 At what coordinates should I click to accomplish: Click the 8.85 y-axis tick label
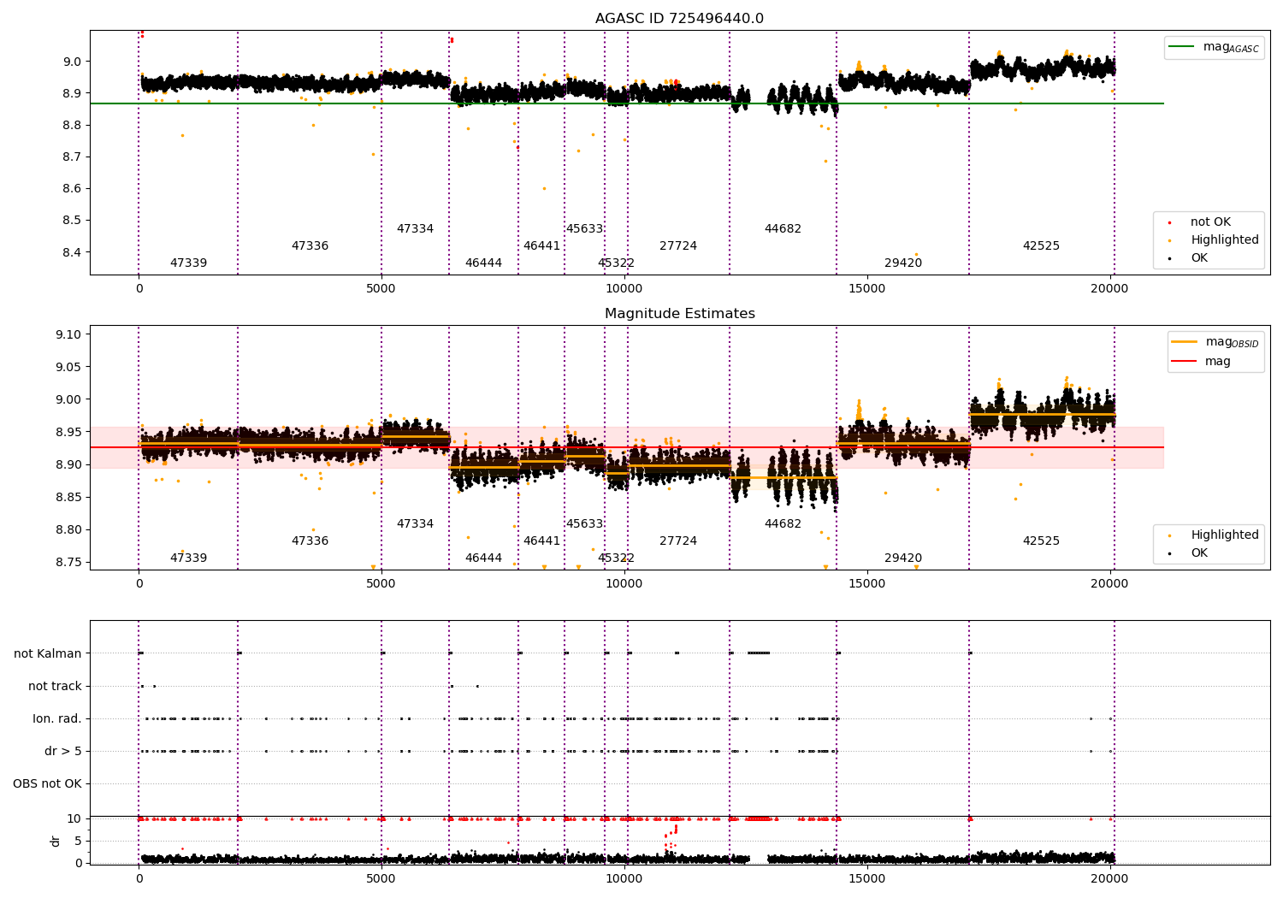point(68,497)
